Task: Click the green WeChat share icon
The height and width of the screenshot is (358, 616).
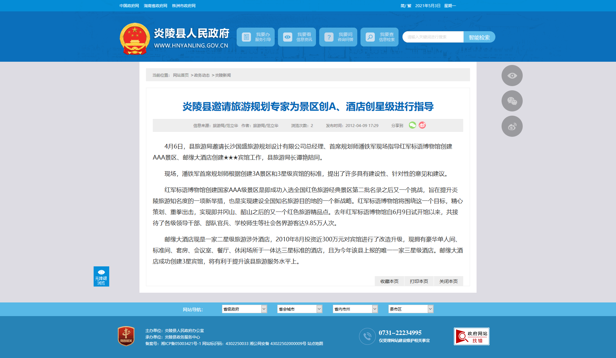Action: pos(412,125)
